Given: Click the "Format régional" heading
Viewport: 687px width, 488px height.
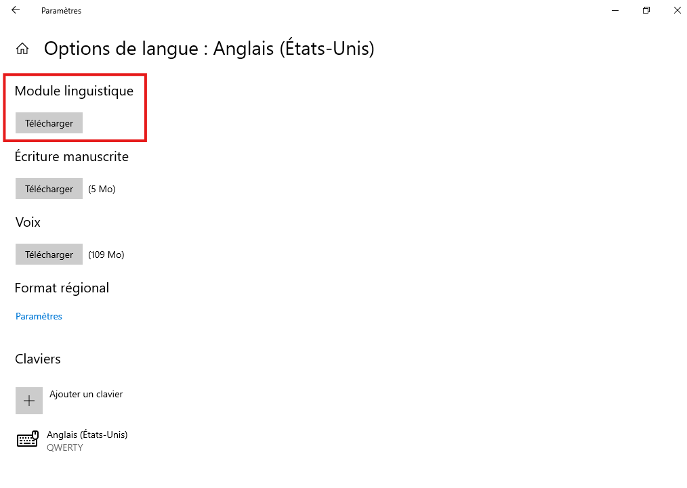Looking at the screenshot, I should (x=62, y=288).
